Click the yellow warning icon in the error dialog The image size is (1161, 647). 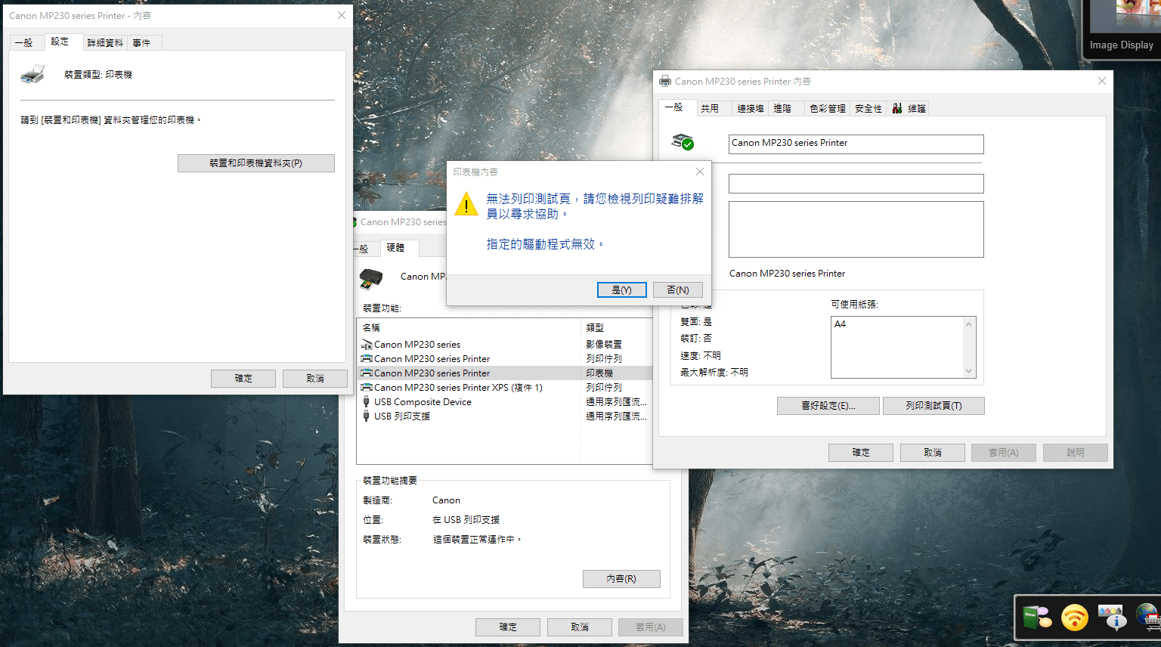click(466, 205)
